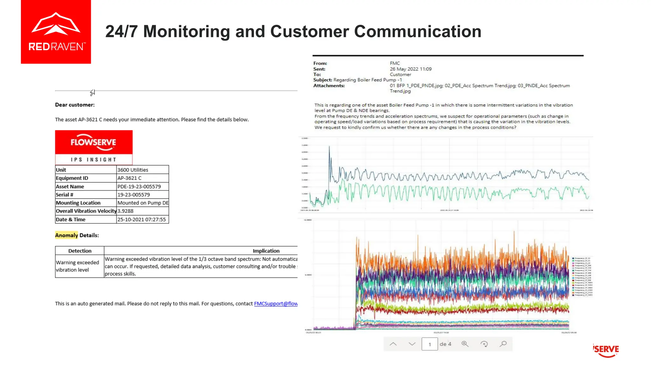Click the Red Raven logo
Image resolution: width=651 pixels, height=366 pixels.
pyautogui.click(x=56, y=32)
